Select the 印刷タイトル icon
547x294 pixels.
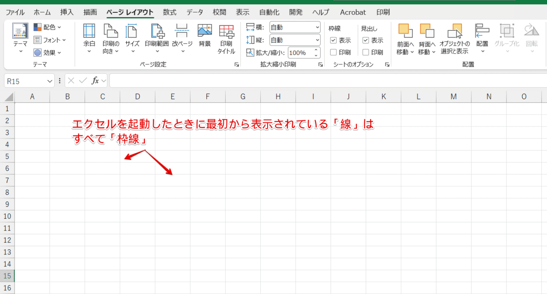coord(226,38)
